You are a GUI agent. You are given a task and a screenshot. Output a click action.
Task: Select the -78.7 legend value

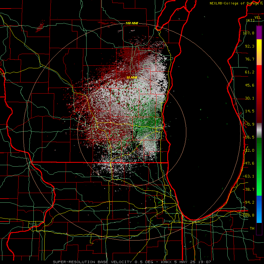click(249, 189)
